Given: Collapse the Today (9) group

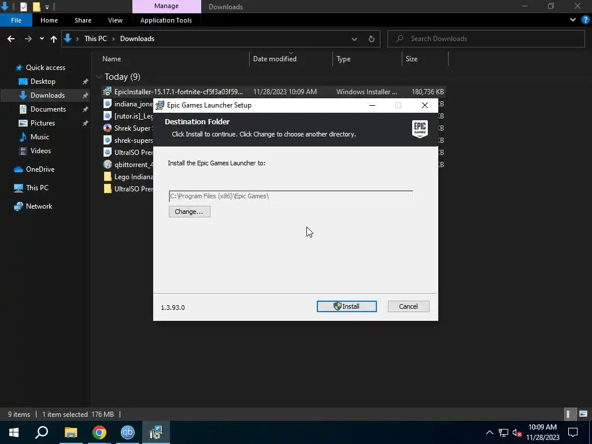Looking at the screenshot, I should click(99, 77).
